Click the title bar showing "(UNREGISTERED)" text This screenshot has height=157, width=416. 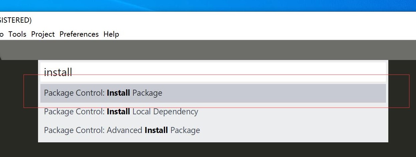16,20
